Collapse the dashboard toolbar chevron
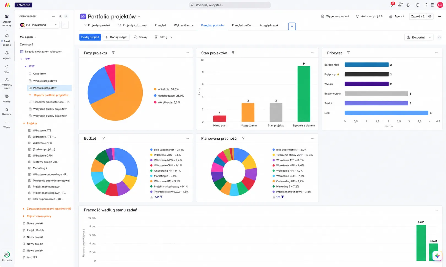The width and height of the screenshot is (446, 267). (x=439, y=37)
